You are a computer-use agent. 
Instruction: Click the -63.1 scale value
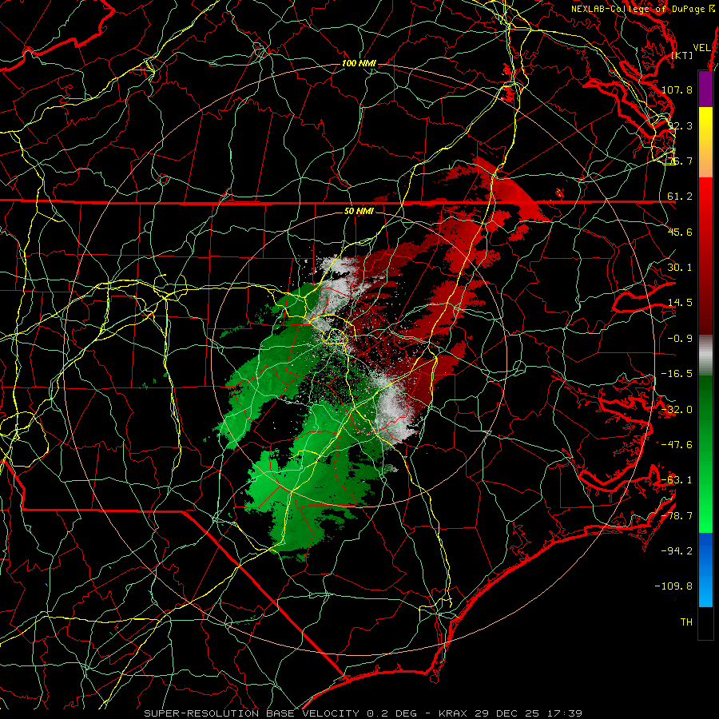[x=677, y=480]
